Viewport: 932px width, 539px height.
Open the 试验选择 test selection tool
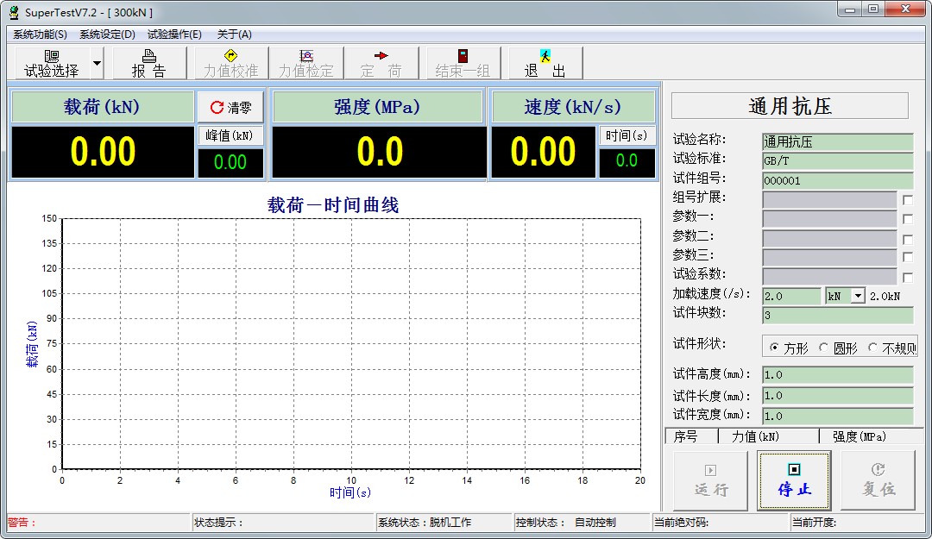point(52,63)
